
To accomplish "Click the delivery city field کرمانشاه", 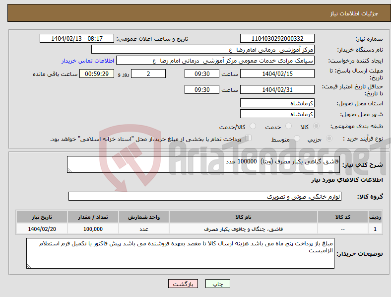I will [x=277, y=114].
